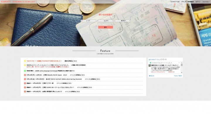Click the SOMEATT logo in header
The height and width of the screenshot is (114, 211).
click(x=6, y=2)
